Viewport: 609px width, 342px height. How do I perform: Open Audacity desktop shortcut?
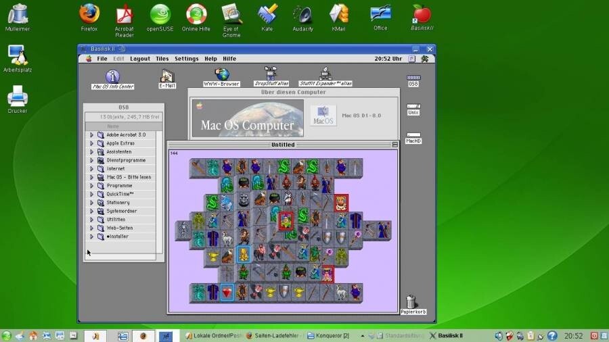pyautogui.click(x=302, y=15)
